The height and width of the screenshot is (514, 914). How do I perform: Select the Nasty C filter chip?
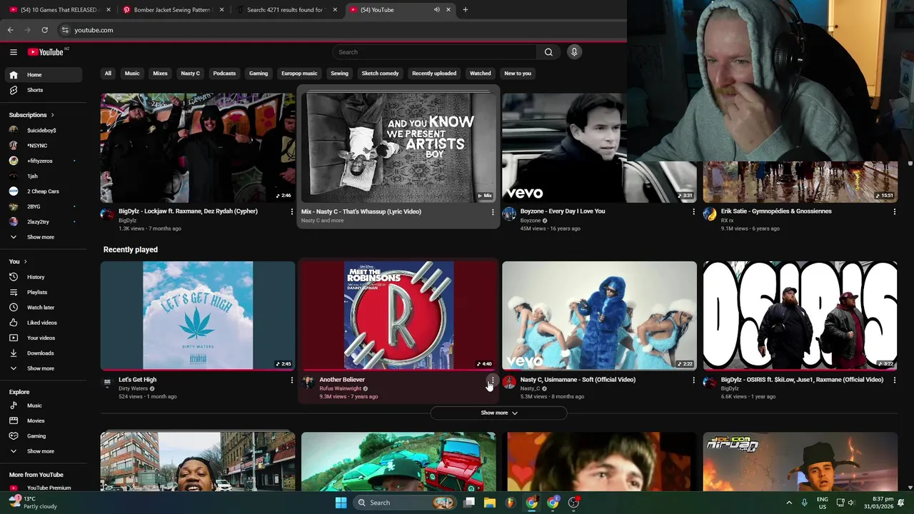coord(191,74)
